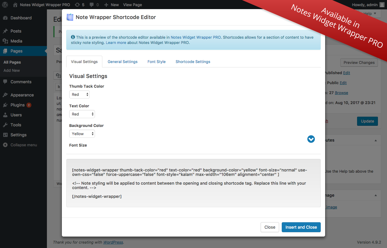Click the sticky note icon in dialog title
Viewport: 387px width, 248px height.
coord(70,17)
